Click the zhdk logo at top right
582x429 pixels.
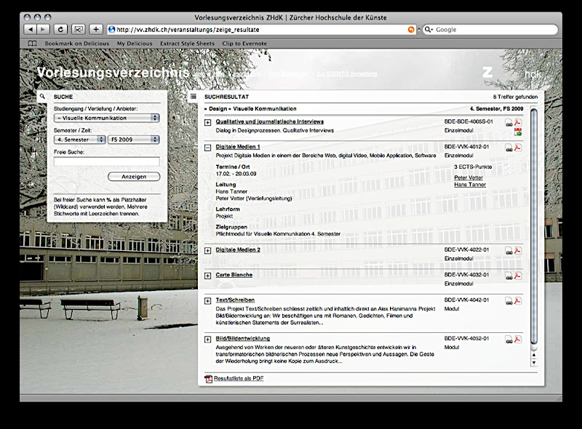coord(512,73)
